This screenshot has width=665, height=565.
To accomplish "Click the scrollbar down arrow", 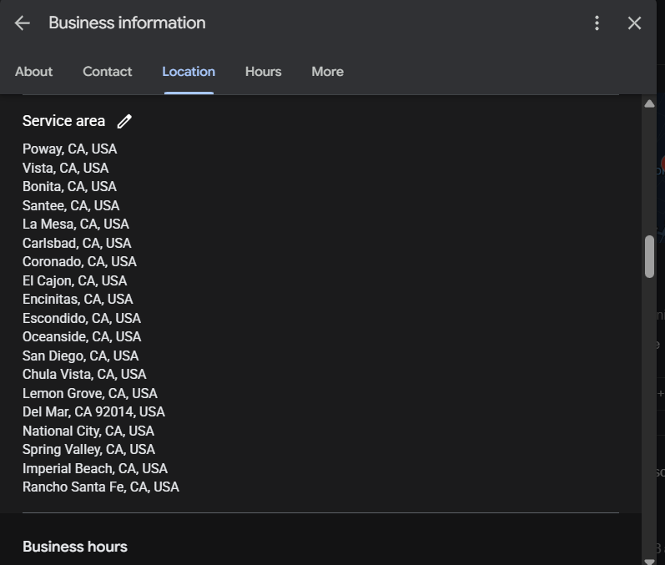I will tap(649, 561).
